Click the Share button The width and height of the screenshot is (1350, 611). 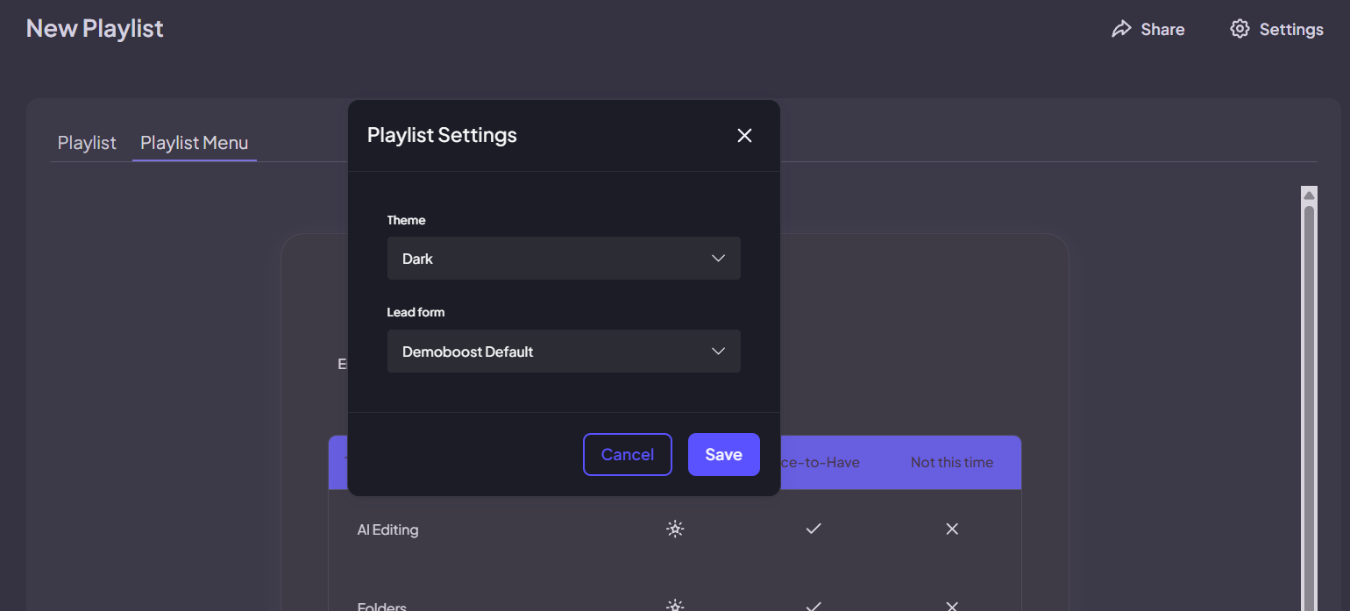pyautogui.click(x=1148, y=29)
